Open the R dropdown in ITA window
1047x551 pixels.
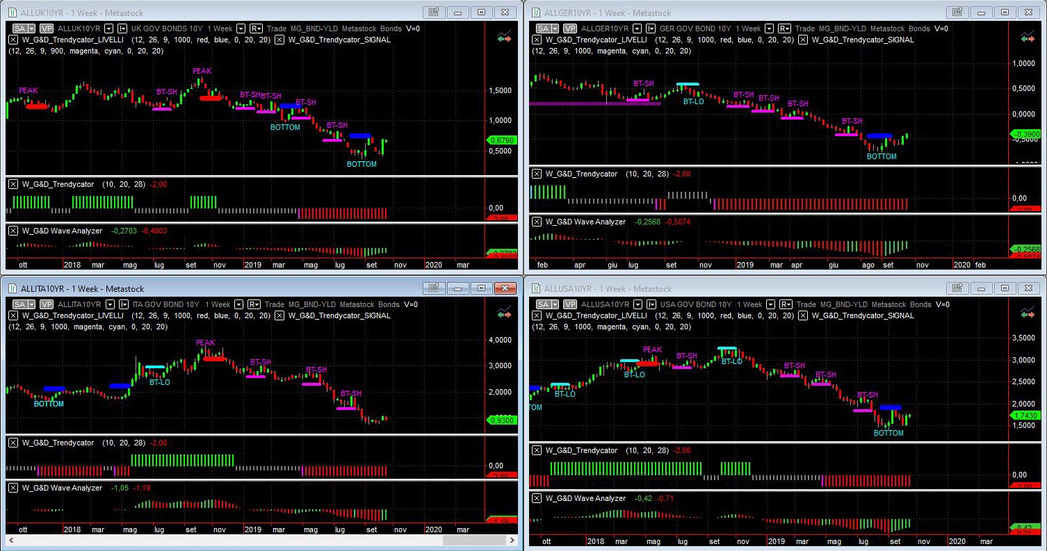click(x=254, y=304)
